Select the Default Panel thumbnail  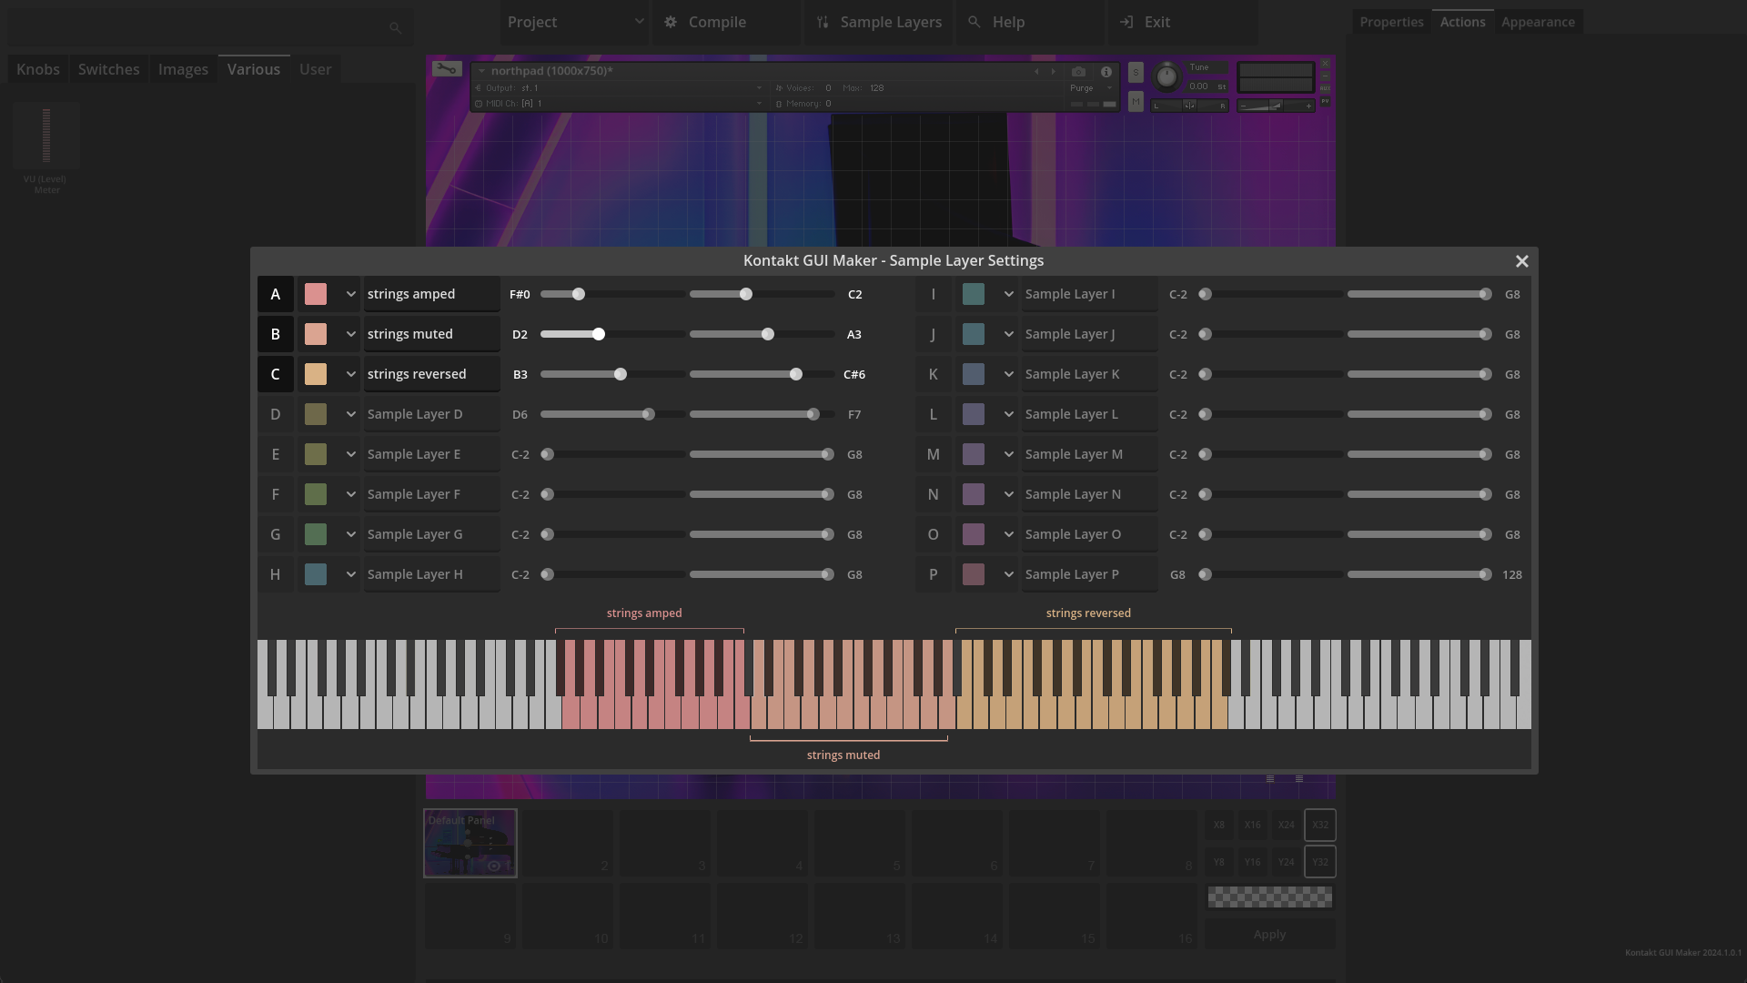(470, 843)
